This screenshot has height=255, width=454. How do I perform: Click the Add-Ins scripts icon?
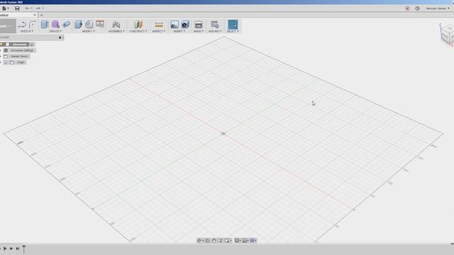point(214,25)
